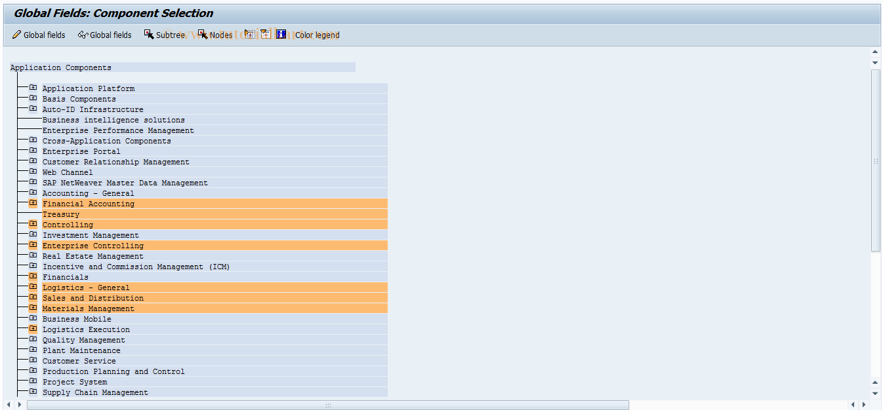The height and width of the screenshot is (410, 883).
Task: Expand SAP NetWeaver Master Data Management node
Action: [x=33, y=182]
